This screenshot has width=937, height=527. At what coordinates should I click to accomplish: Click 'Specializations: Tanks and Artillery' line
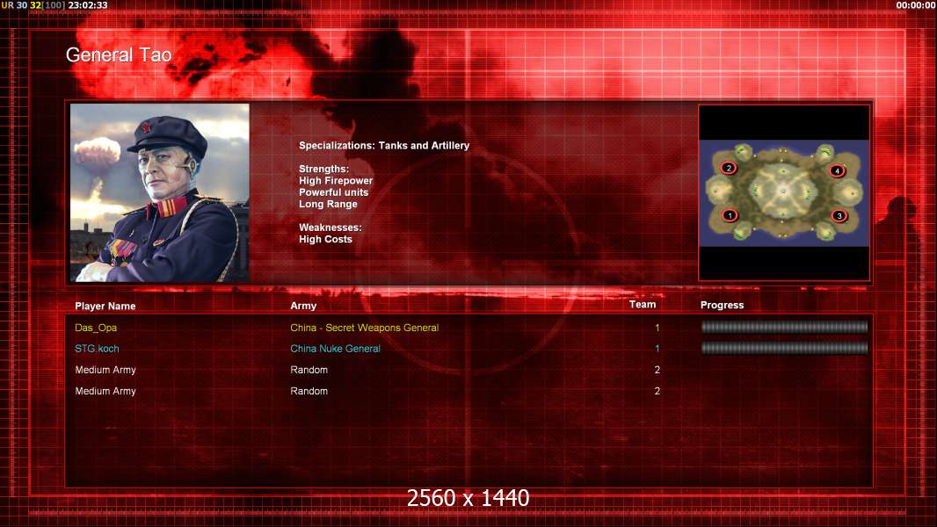[384, 146]
